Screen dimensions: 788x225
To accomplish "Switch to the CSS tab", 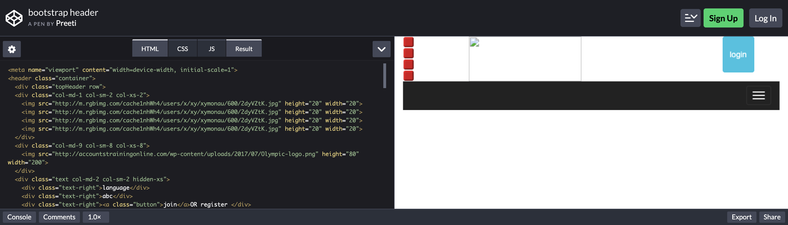I will point(183,49).
